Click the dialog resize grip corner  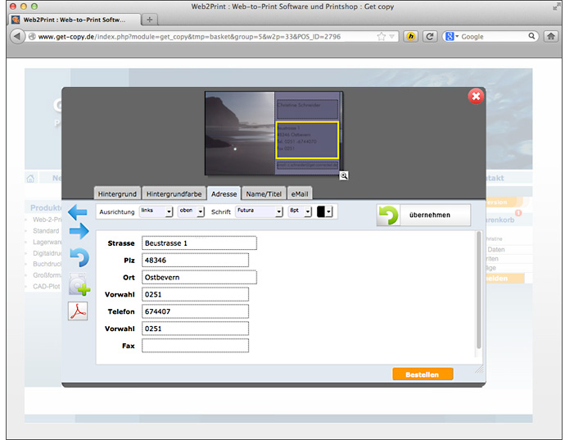[479, 369]
